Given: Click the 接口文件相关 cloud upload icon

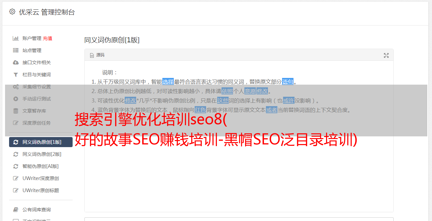Looking at the screenshot, I should click(15, 62).
